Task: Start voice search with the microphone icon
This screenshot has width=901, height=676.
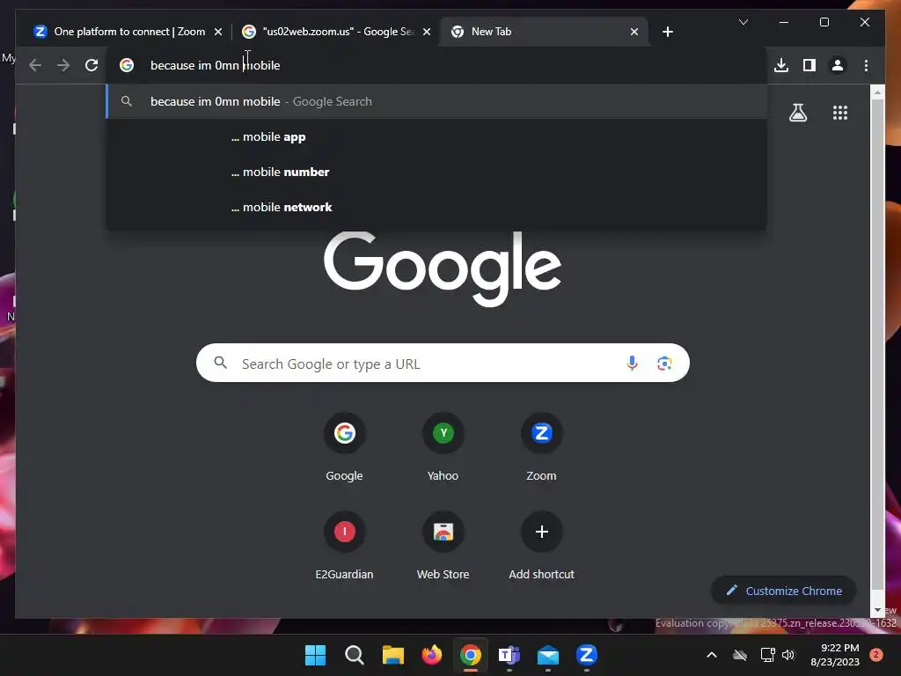Action: coord(632,364)
